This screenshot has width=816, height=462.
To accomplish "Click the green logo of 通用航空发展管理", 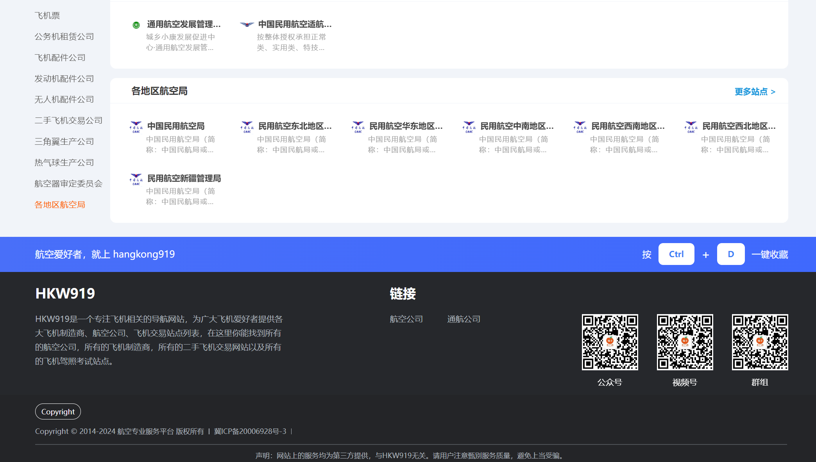I will pyautogui.click(x=136, y=25).
